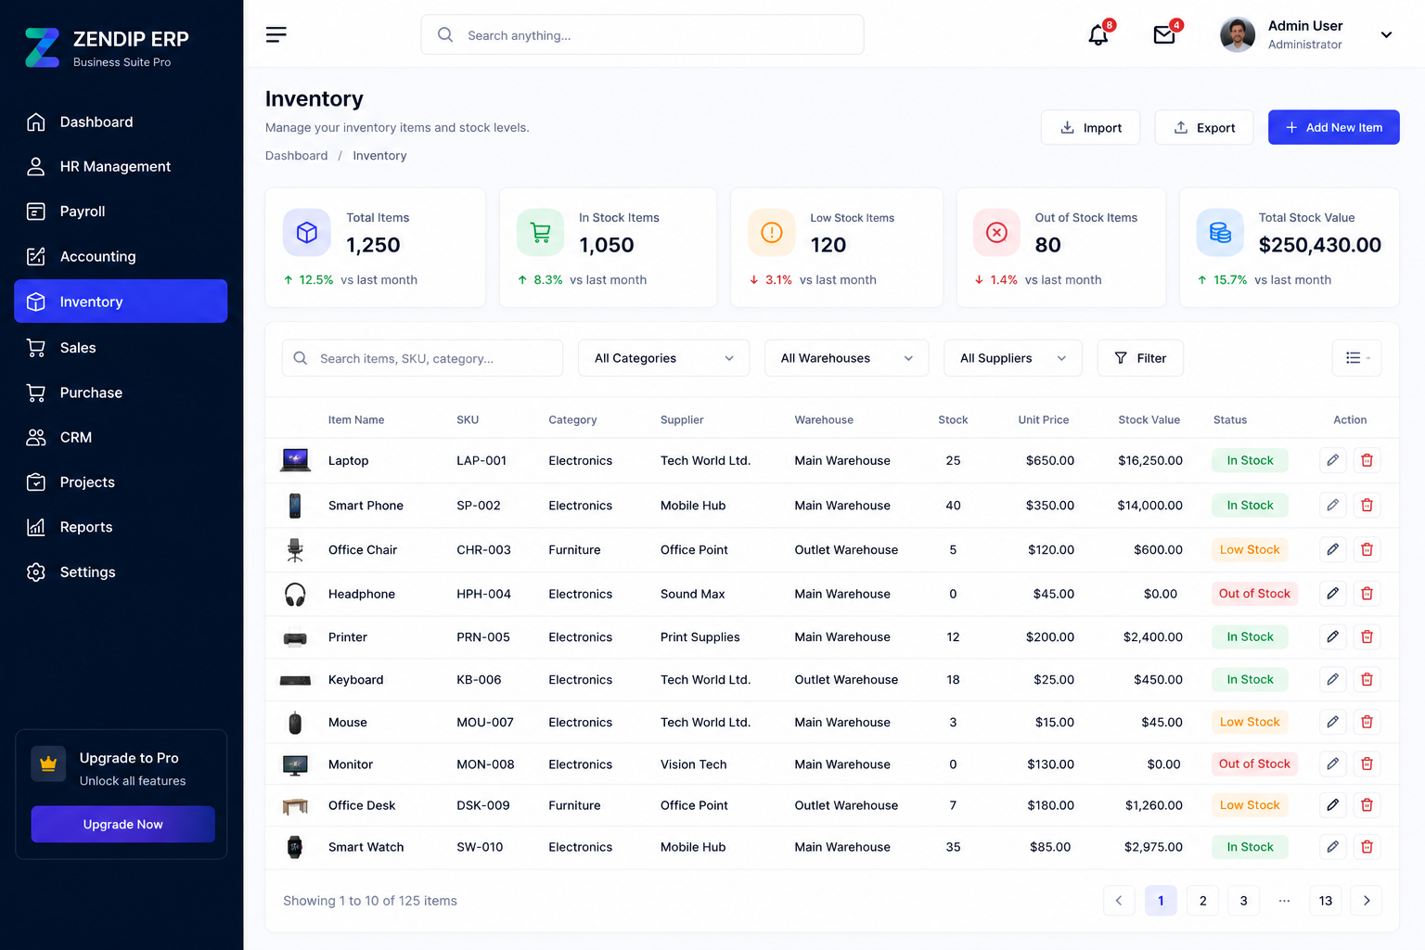The height and width of the screenshot is (950, 1425).
Task: Click the Headphone thumbnail image
Action: (x=295, y=594)
